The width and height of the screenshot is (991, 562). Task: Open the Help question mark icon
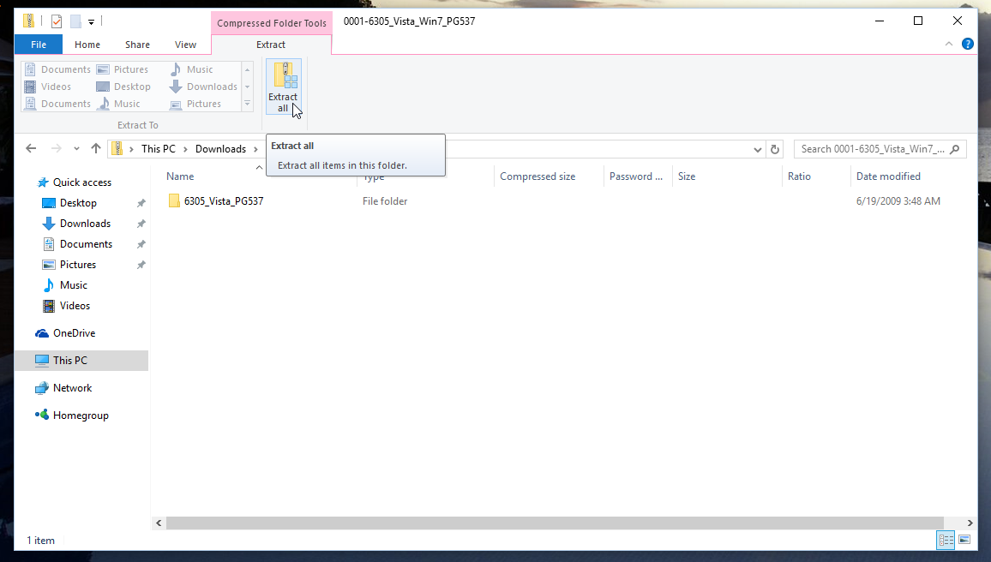(968, 44)
